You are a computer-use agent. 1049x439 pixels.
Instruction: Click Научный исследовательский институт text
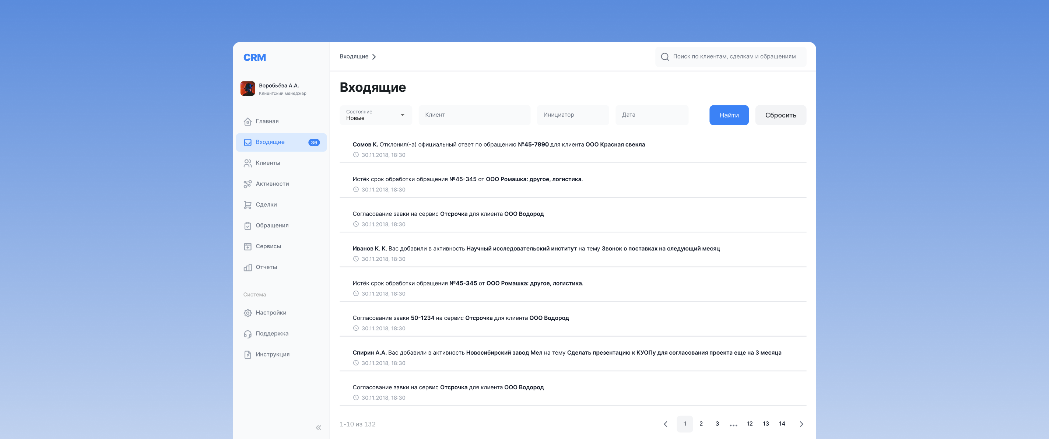pyautogui.click(x=521, y=249)
